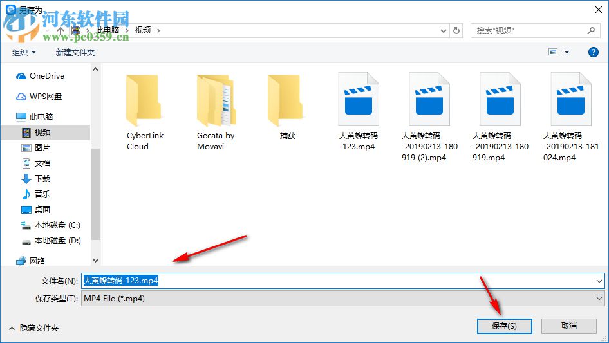Click the up-one-level arrow icon
The image size is (609, 343).
pos(61,30)
